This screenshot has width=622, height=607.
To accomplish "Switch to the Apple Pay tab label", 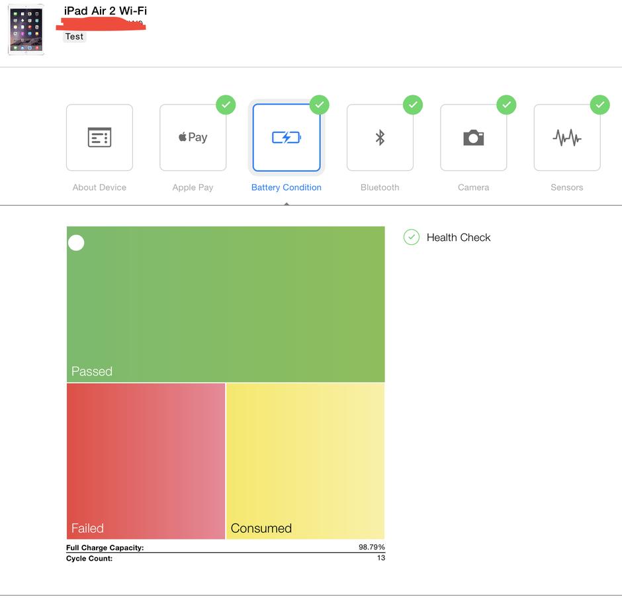I will click(193, 187).
